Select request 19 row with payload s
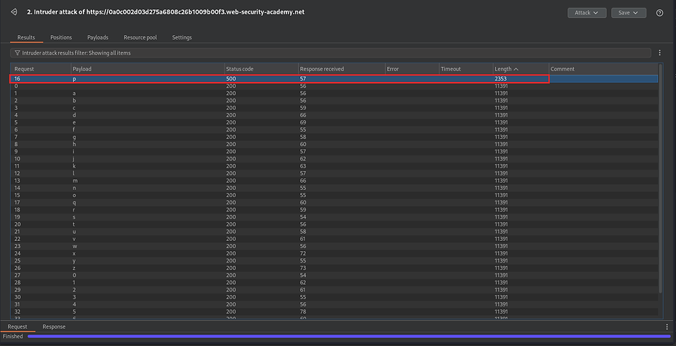 [x=335, y=217]
